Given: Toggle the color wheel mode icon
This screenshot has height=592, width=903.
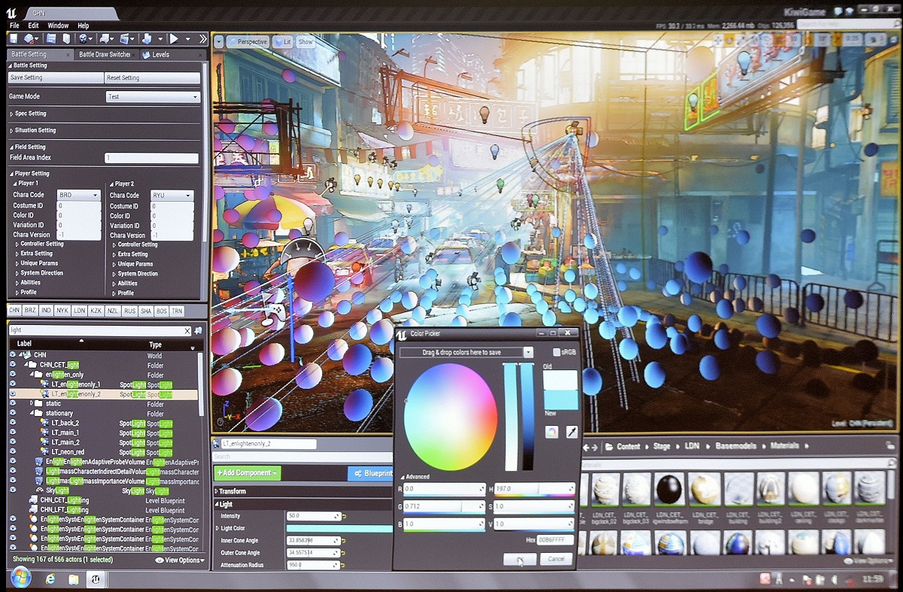Looking at the screenshot, I should click(552, 432).
